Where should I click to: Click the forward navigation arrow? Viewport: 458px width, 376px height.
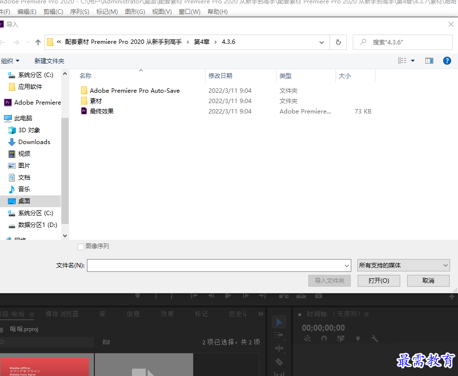click(x=16, y=42)
